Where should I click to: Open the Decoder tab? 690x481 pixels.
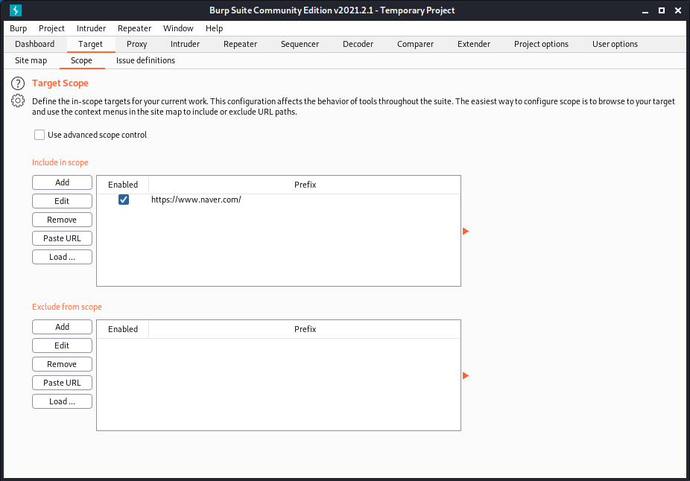[358, 44]
